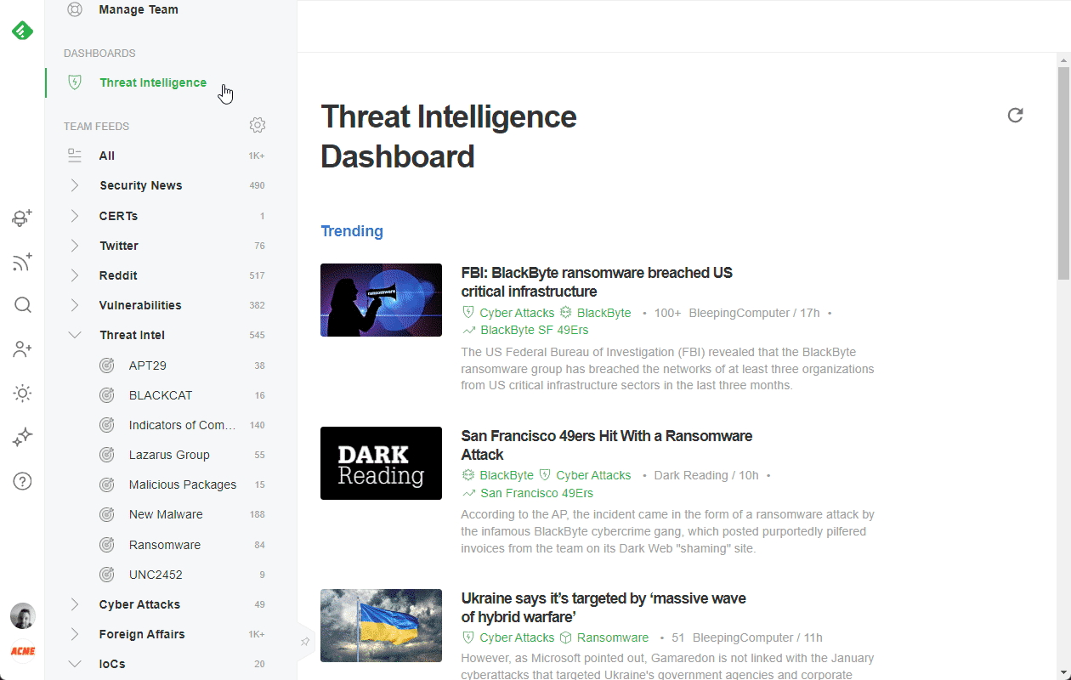This screenshot has height=680, width=1071.
Task: Click the New Malware target icon
Action: click(x=106, y=514)
